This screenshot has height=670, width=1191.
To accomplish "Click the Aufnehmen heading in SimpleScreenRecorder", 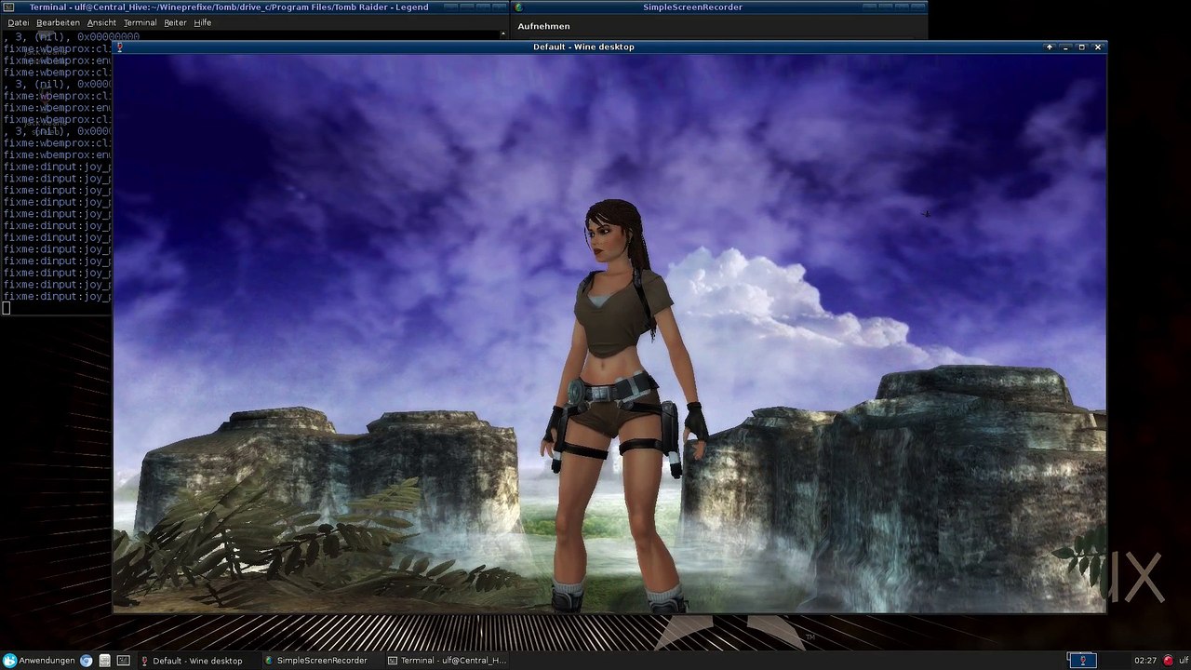I will [543, 26].
